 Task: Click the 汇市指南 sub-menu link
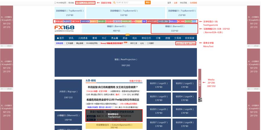[70, 43]
